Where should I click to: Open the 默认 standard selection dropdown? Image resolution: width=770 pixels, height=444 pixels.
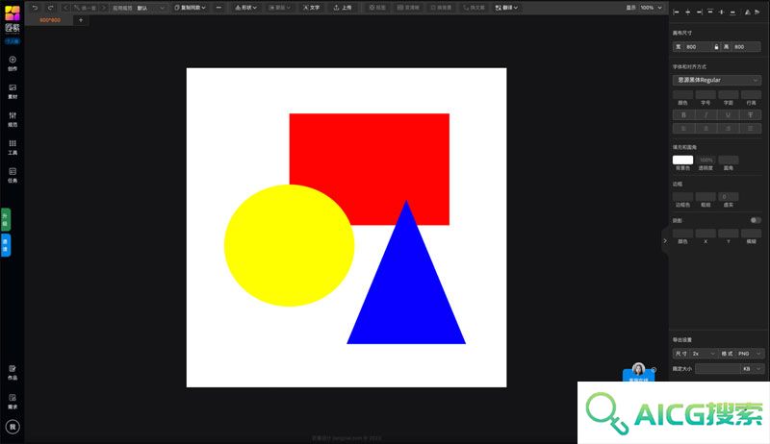click(x=151, y=8)
